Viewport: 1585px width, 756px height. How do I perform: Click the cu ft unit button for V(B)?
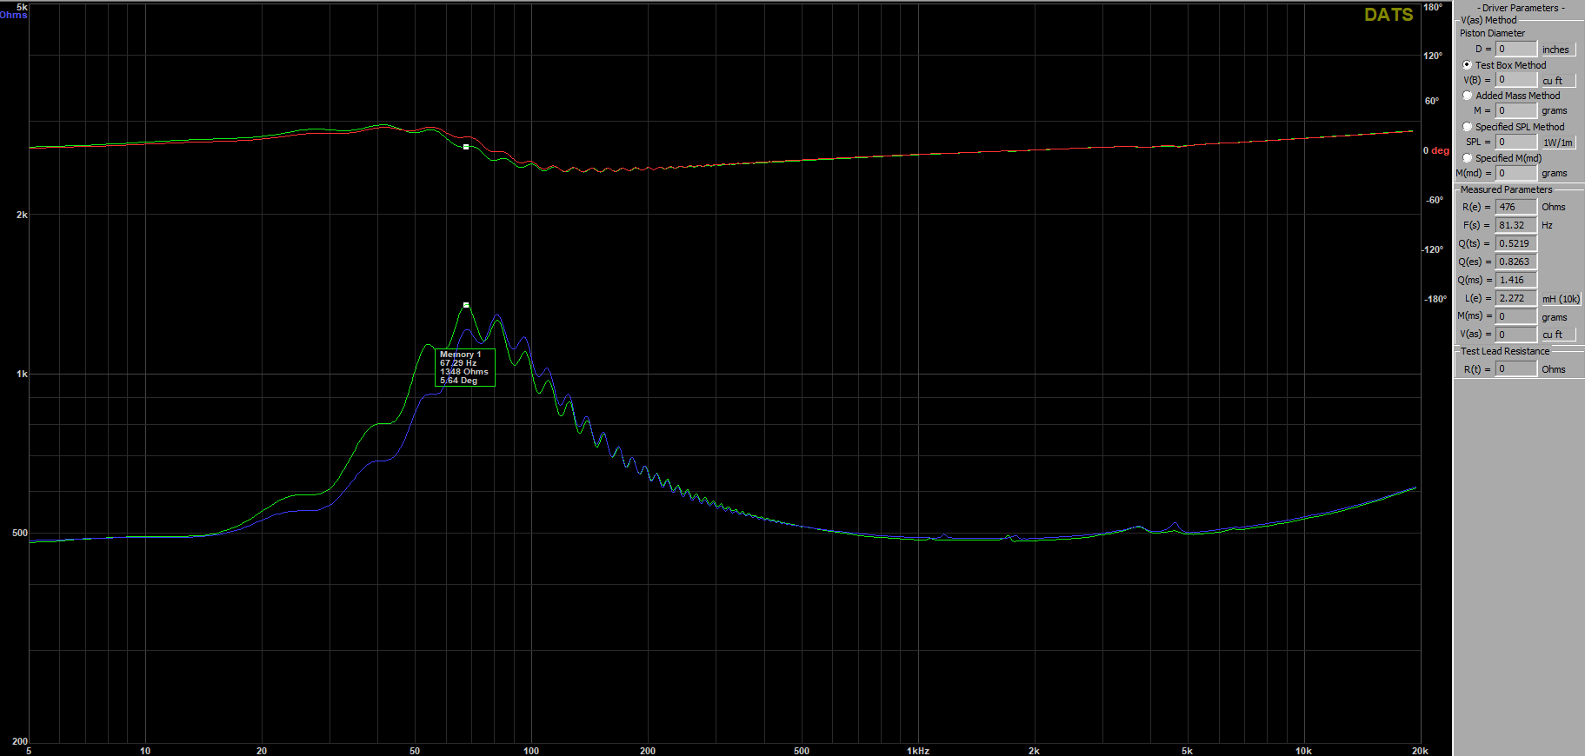click(x=1556, y=81)
